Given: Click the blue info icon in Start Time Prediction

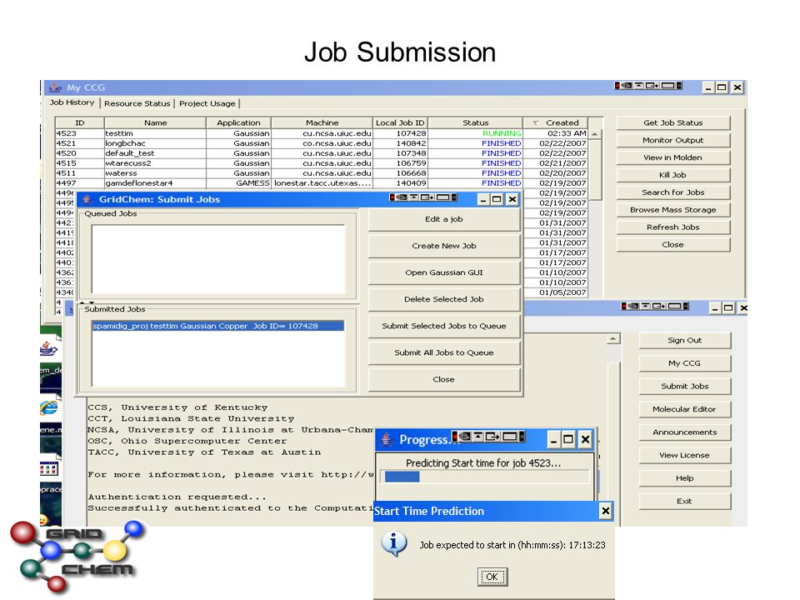Looking at the screenshot, I should click(393, 543).
